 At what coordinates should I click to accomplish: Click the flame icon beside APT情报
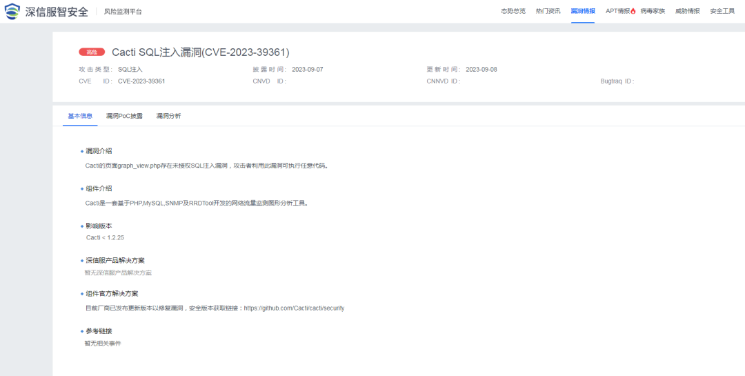[x=633, y=12]
